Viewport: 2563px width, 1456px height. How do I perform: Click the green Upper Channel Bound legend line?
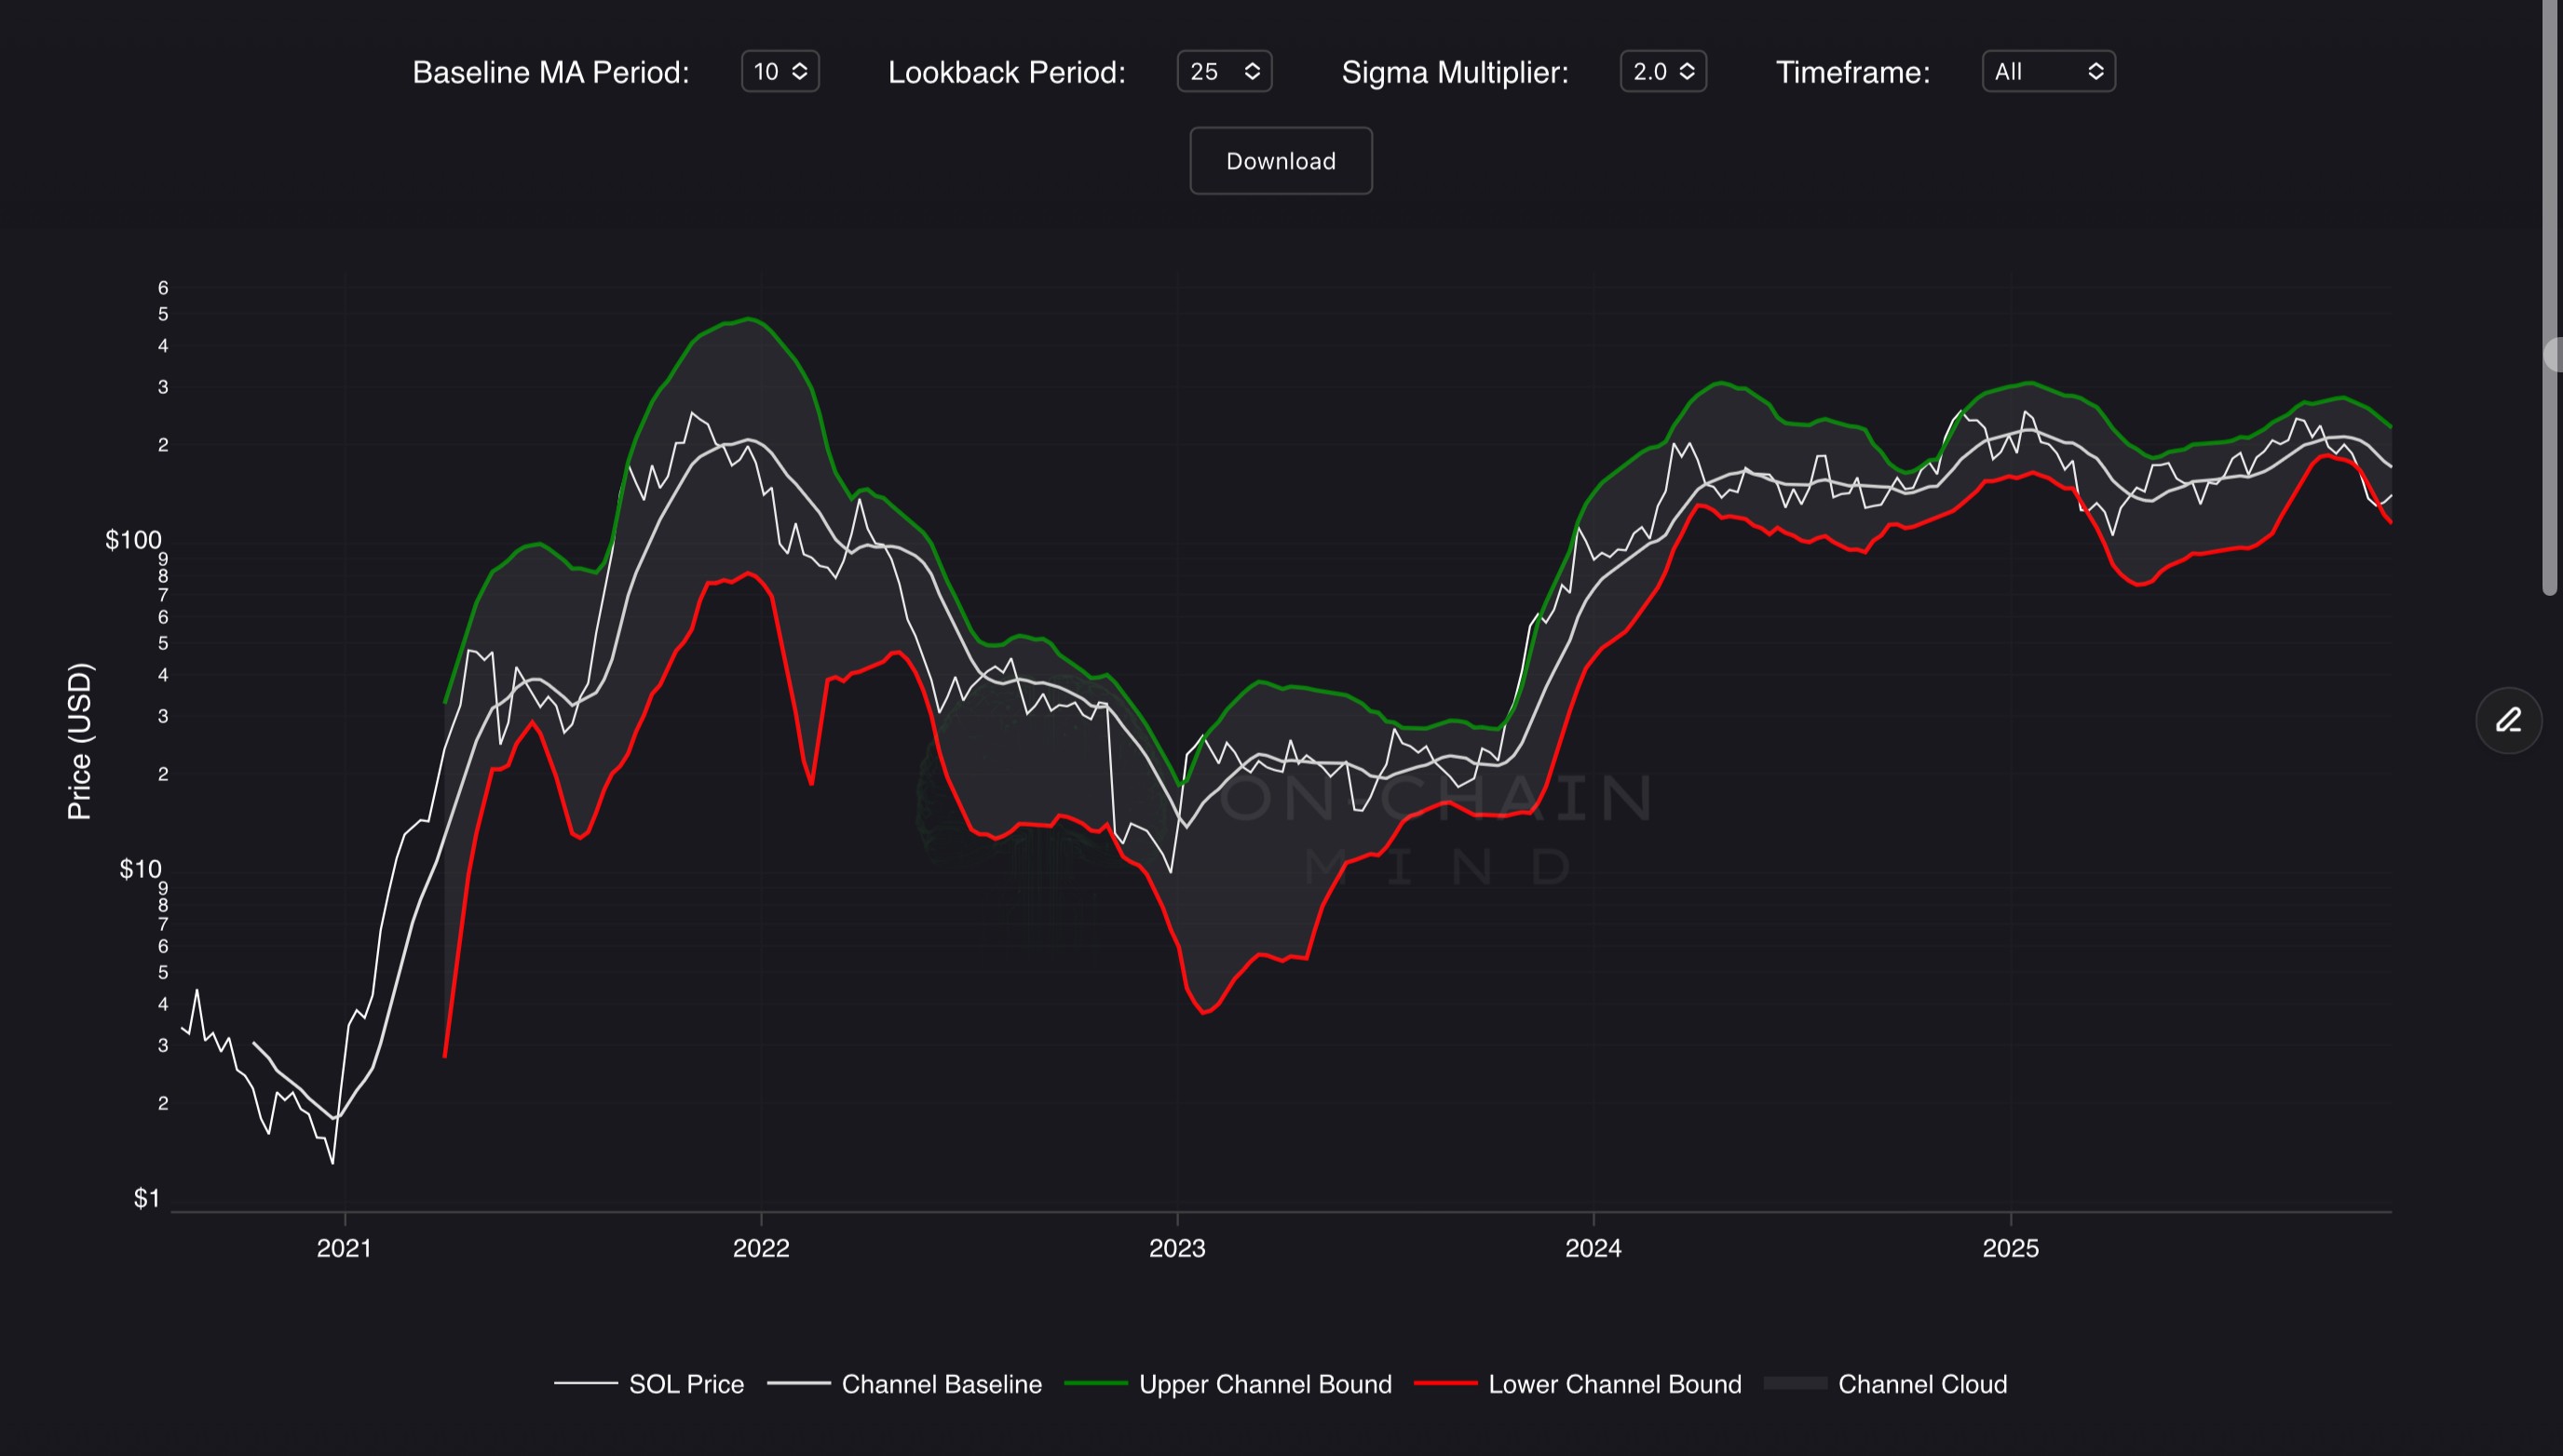click(1096, 1384)
